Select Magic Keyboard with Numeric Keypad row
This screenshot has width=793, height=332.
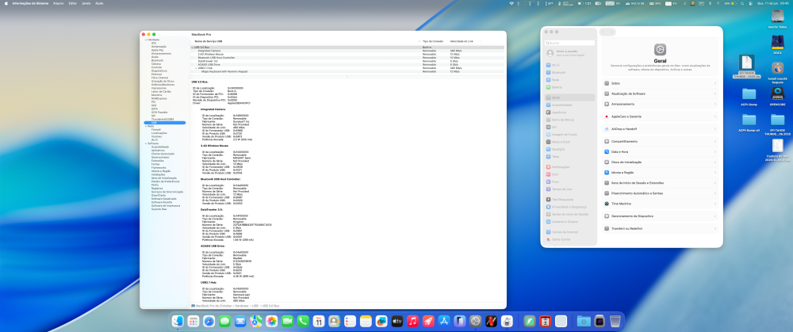[347, 72]
